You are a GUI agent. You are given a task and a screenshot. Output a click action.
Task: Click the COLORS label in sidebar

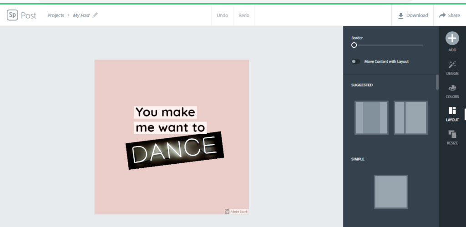(x=452, y=97)
